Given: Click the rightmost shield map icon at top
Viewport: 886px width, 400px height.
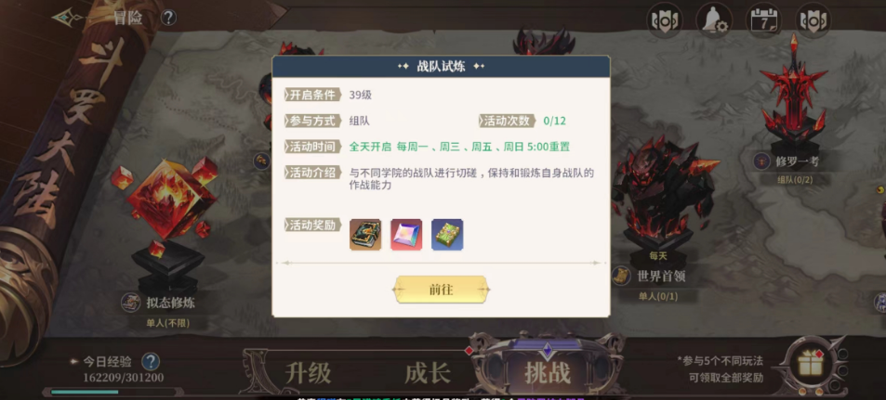Looking at the screenshot, I should [813, 20].
